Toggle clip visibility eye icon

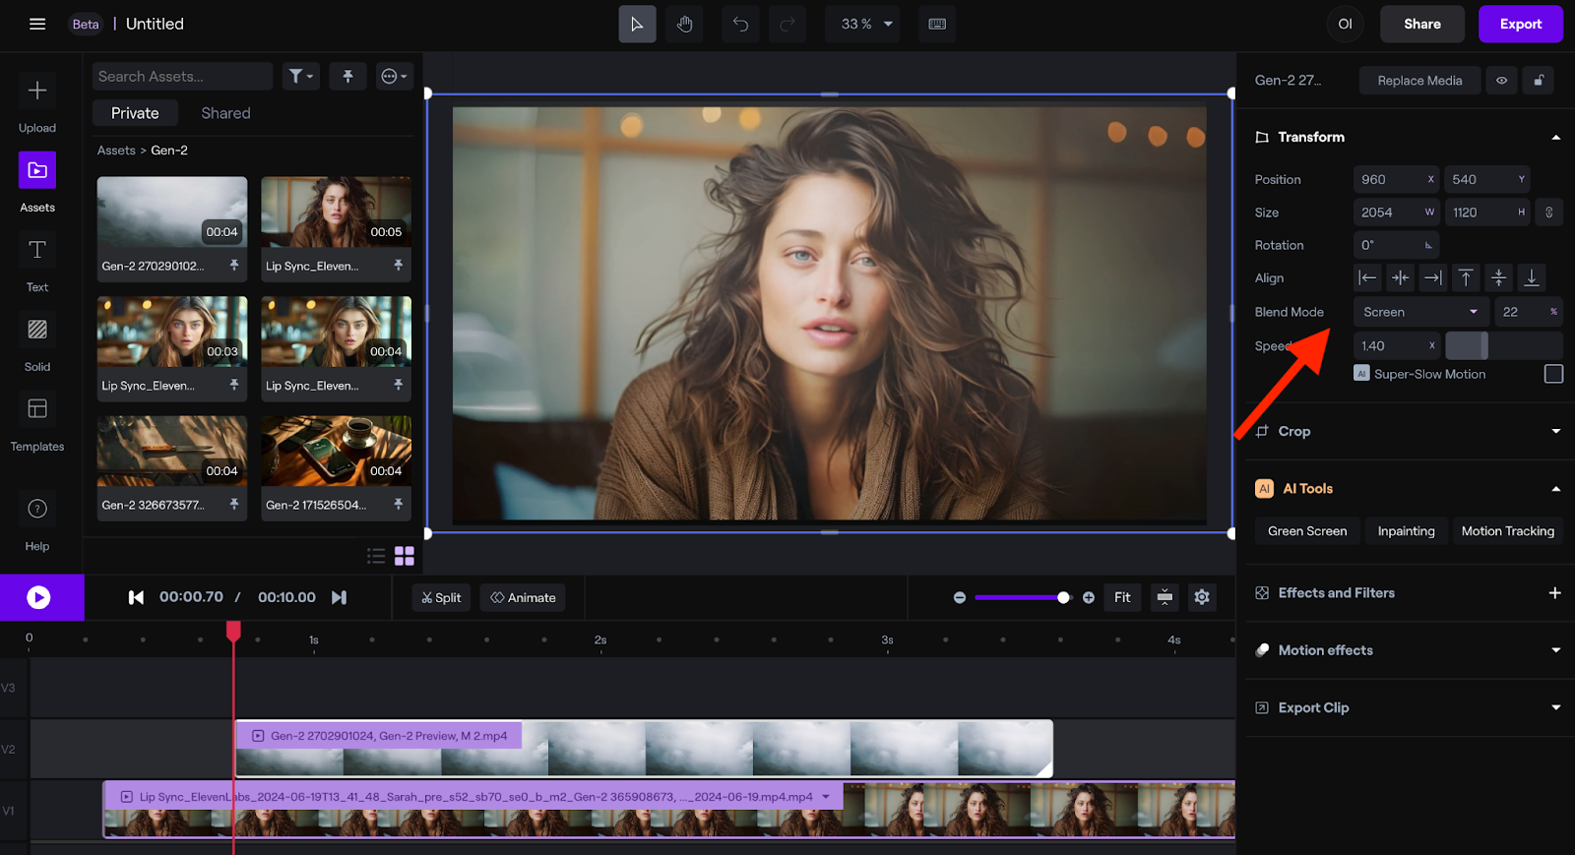click(x=1501, y=81)
